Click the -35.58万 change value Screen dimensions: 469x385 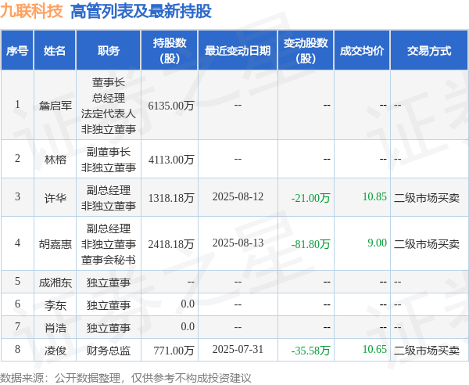(311, 351)
